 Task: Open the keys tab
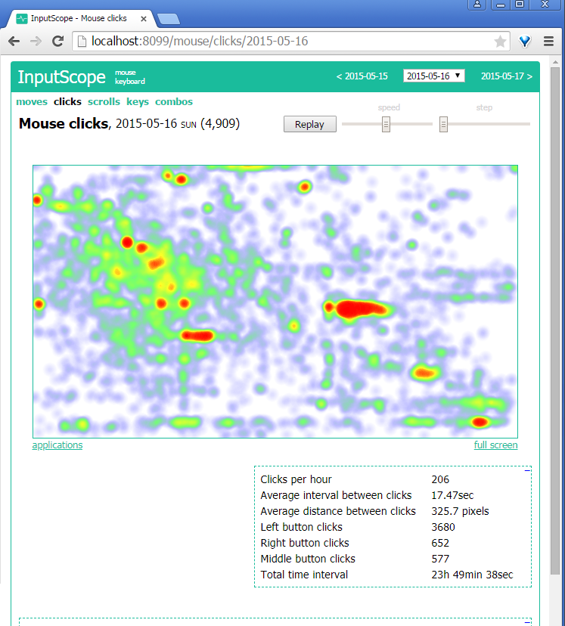pos(138,101)
